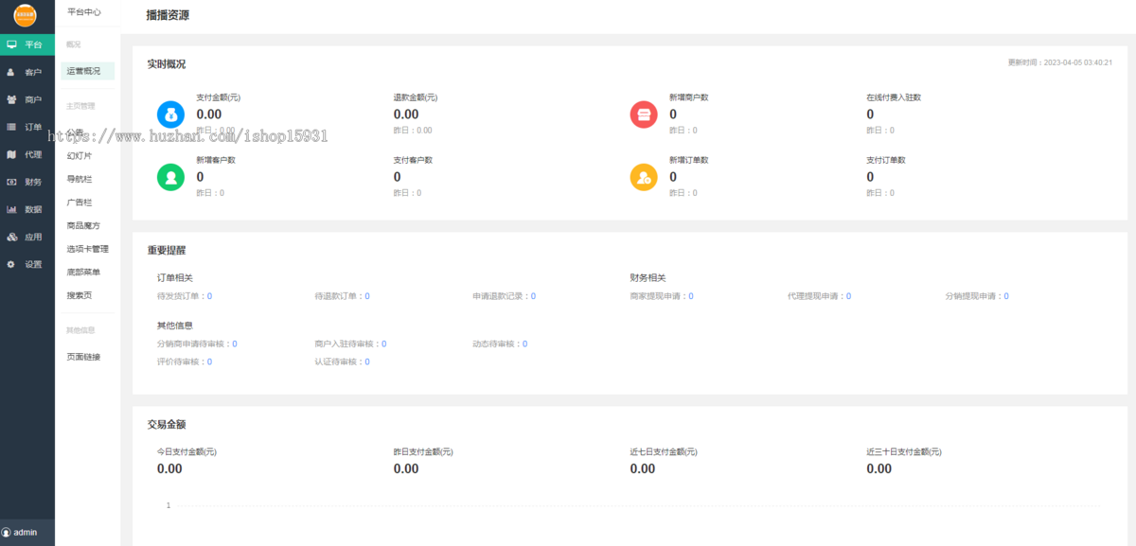Click the 退款金额(元) value
The height and width of the screenshot is (546, 1136).
(406, 114)
